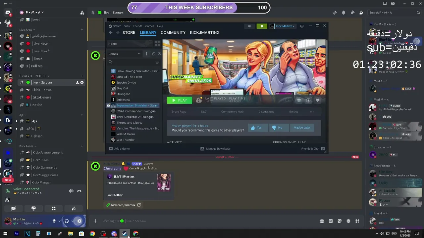
Task: Choose No for game recommendation
Action: [x=278, y=128]
